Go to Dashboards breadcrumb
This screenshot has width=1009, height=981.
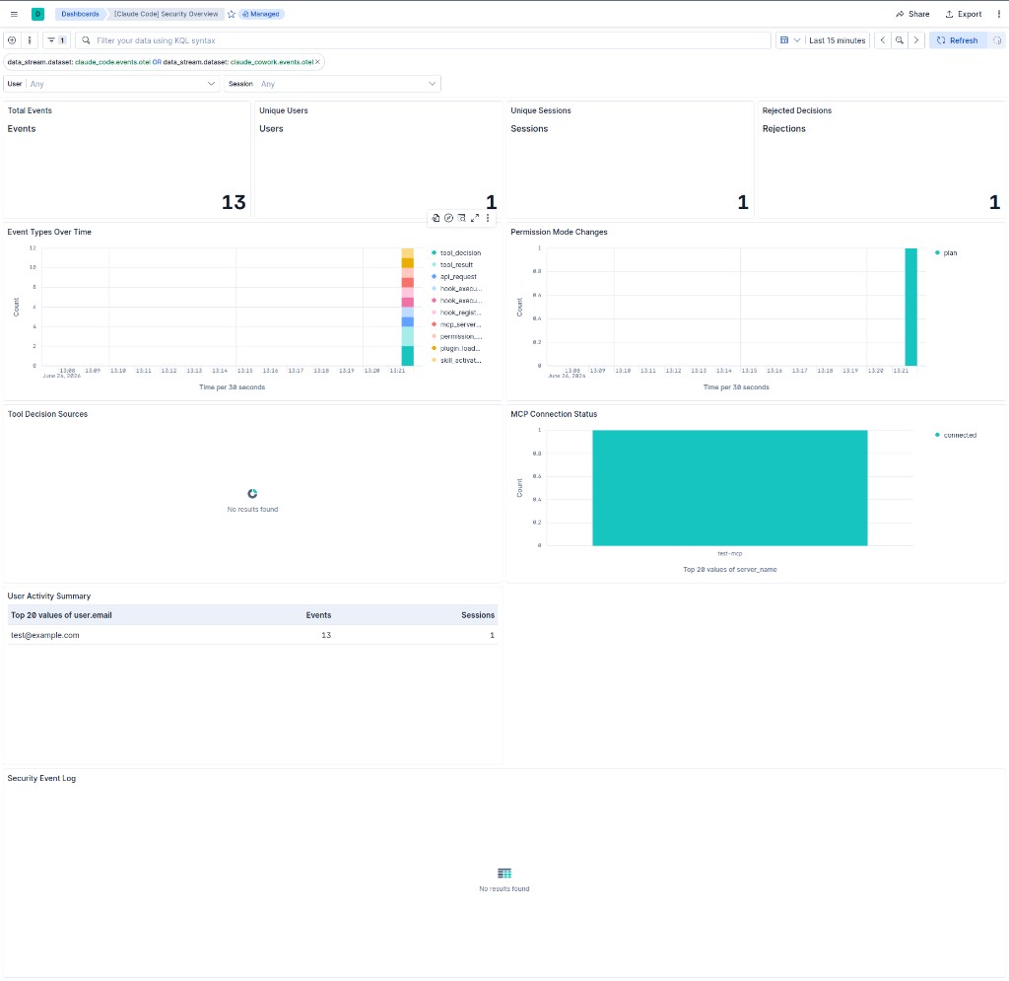80,14
